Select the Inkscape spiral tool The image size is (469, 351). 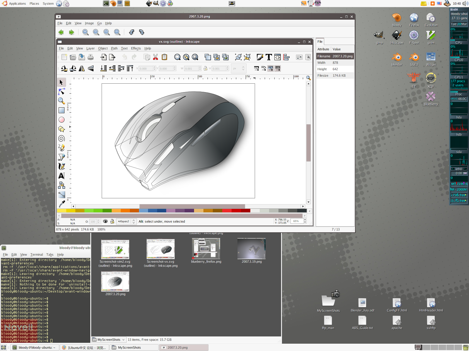[61, 138]
